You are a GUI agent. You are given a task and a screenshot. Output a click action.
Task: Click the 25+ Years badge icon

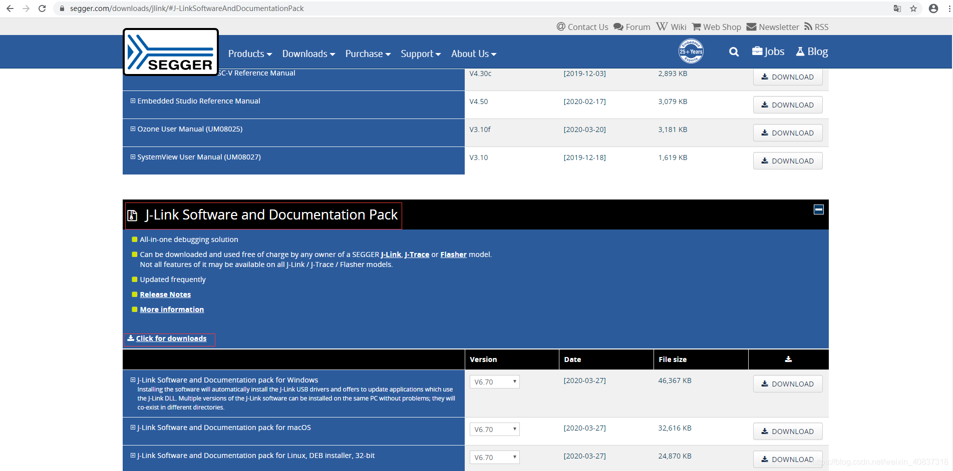[691, 51]
